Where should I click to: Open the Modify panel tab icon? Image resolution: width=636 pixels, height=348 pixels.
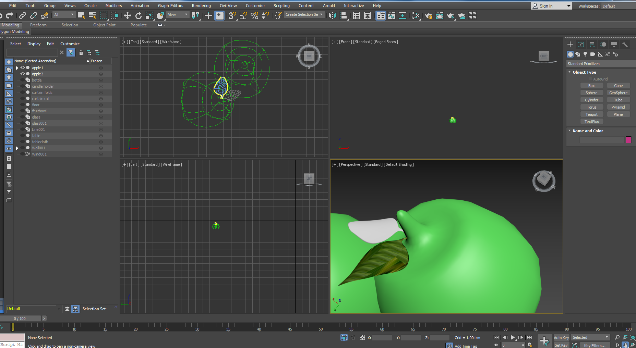581,45
